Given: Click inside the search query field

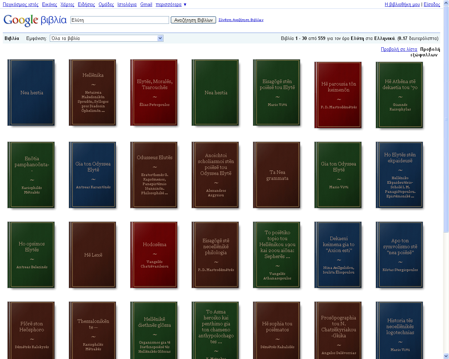Looking at the screenshot, I should click(x=119, y=20).
